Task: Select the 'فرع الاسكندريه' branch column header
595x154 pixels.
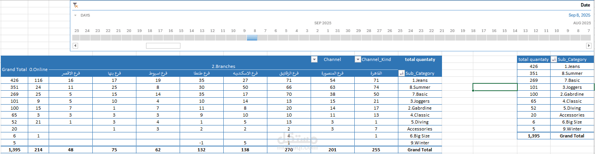Action: (x=245, y=73)
